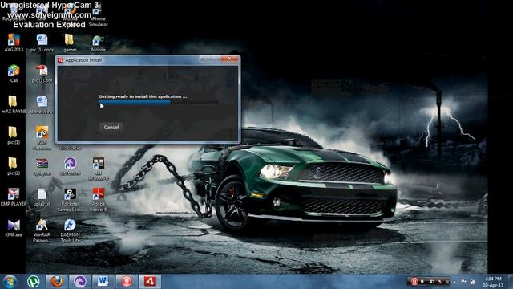Click the install progress bar
Screen dimensions: 513x289
(158, 102)
